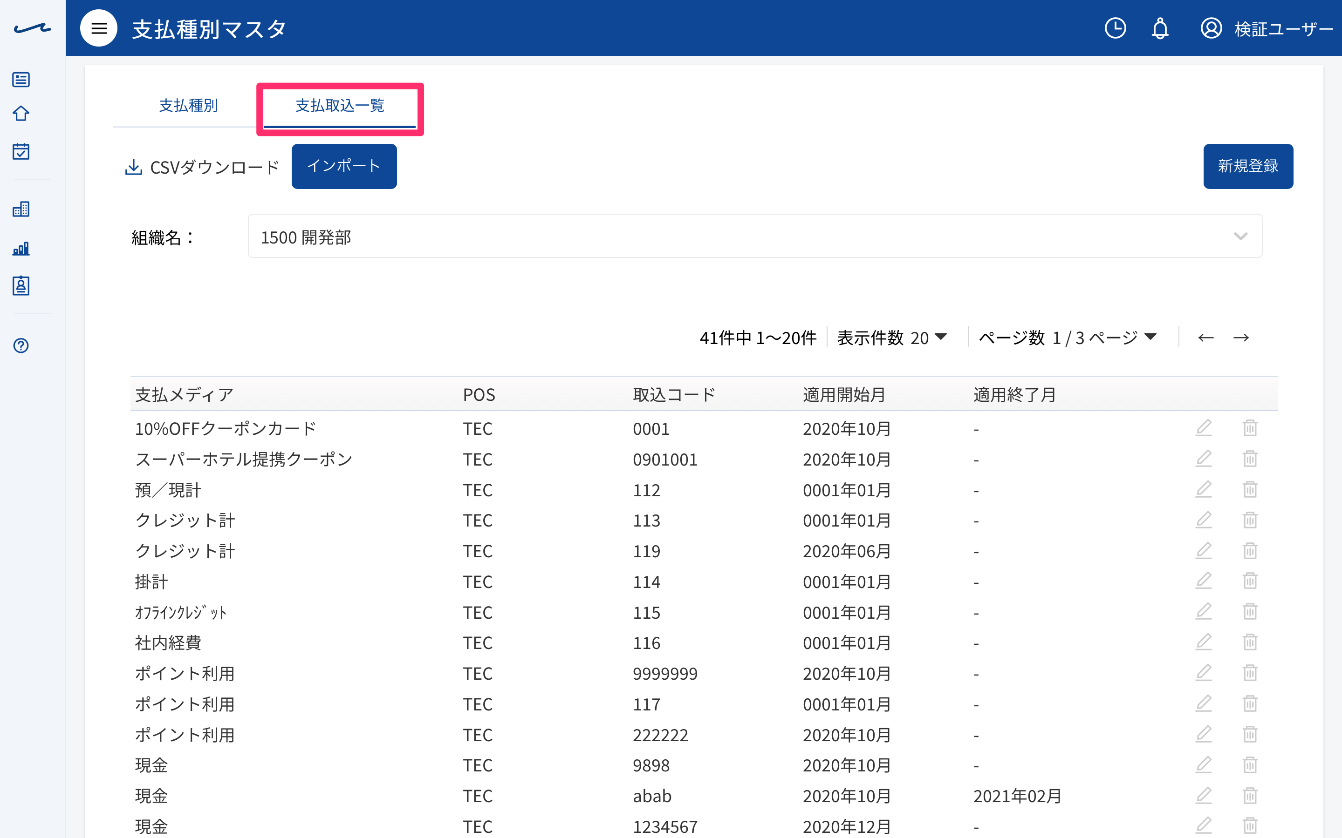Open the ID badge sidebar icon
The image size is (1342, 838).
coord(21,286)
